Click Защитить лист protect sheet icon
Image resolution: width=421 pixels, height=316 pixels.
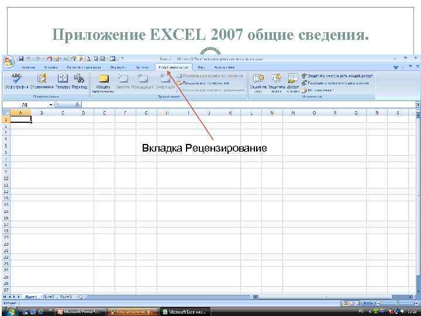(x=258, y=83)
